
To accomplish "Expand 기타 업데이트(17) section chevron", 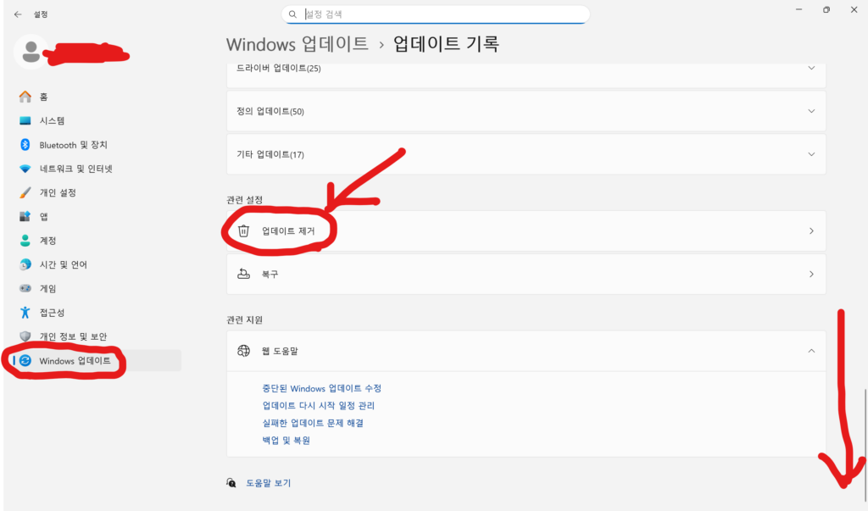I will 811,154.
